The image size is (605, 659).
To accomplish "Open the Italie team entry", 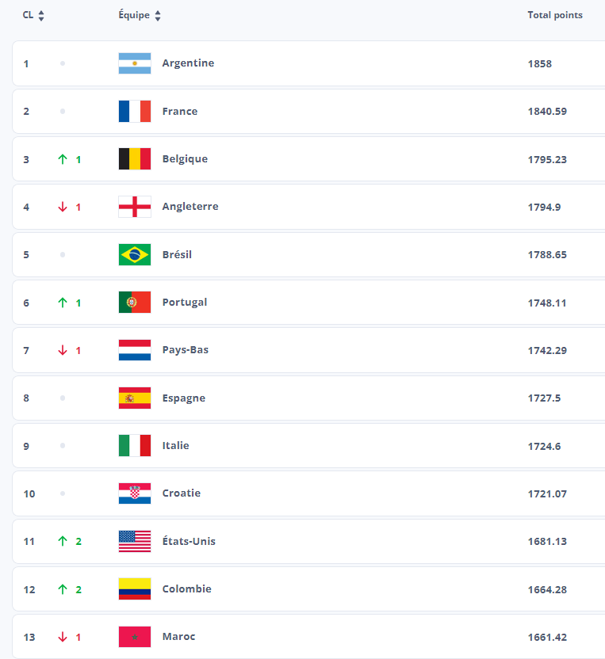I will 175,445.
